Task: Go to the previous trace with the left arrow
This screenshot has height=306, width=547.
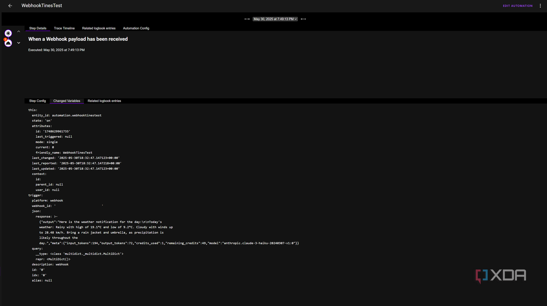Action: pyautogui.click(x=247, y=19)
